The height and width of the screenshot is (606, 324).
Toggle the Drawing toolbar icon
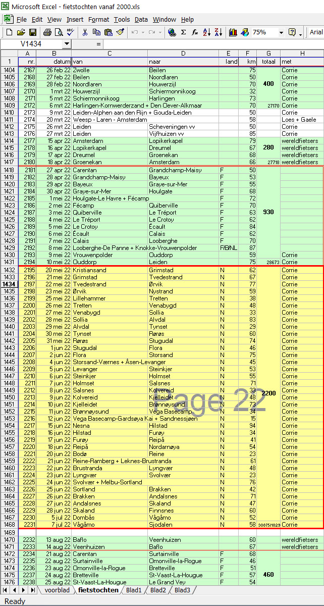point(244,32)
